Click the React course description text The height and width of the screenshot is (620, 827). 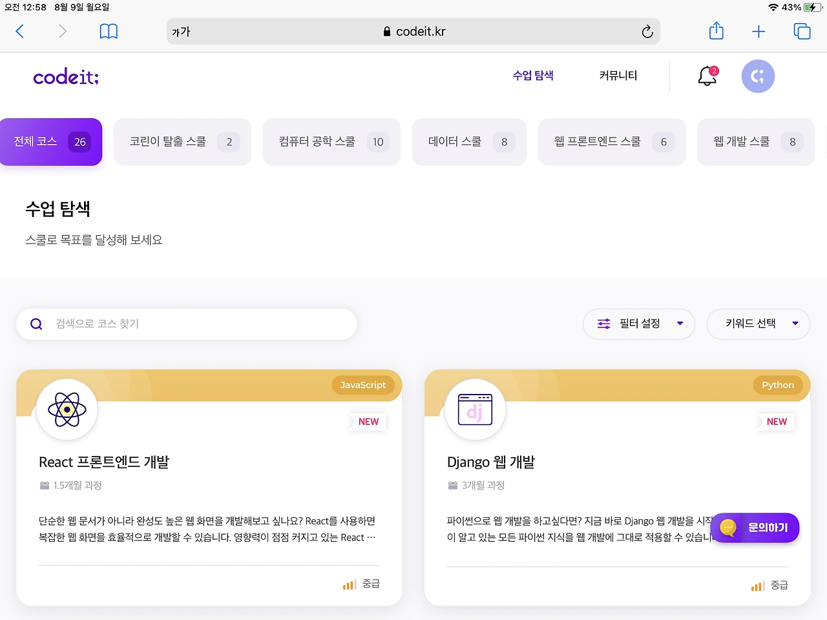(x=207, y=529)
